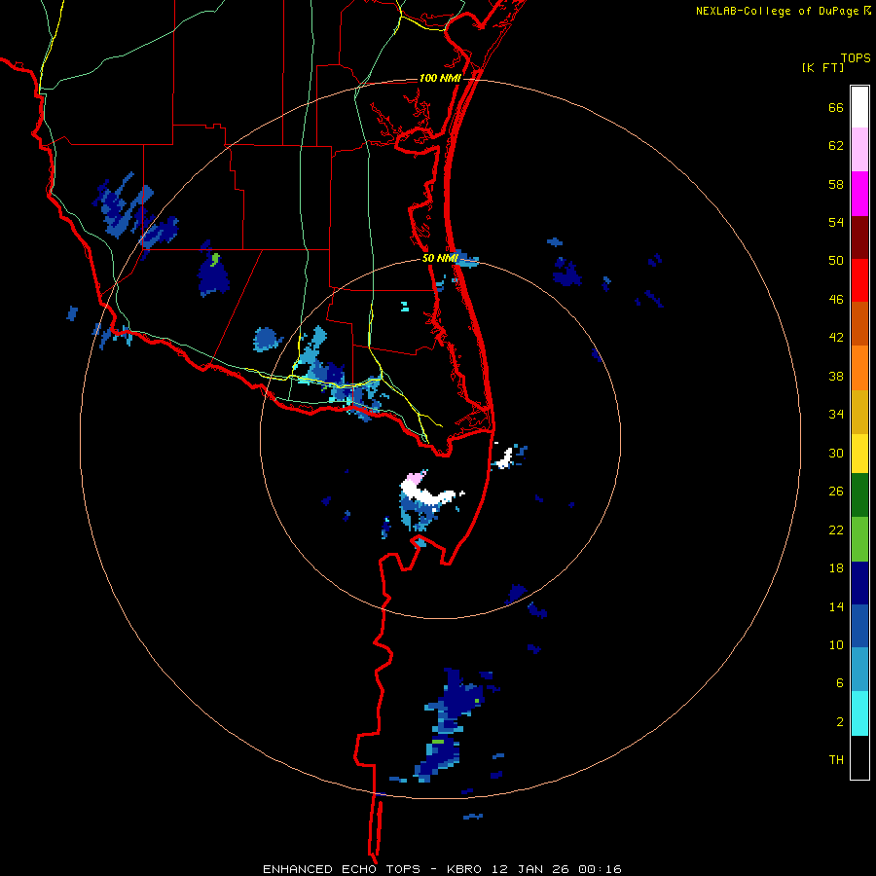Viewport: 876px width, 876px height.
Task: Click the 34 value on the legend
Action: coord(836,415)
